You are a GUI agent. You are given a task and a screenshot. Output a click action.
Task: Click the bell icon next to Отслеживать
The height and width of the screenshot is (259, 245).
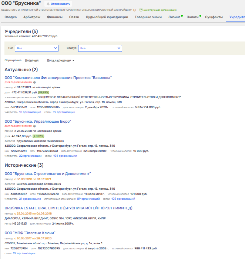pyautogui.click(x=47, y=4)
